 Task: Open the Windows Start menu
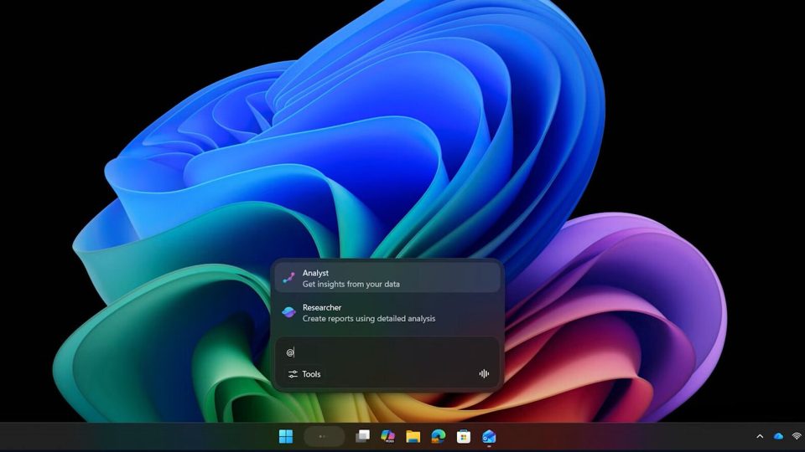[286, 436]
